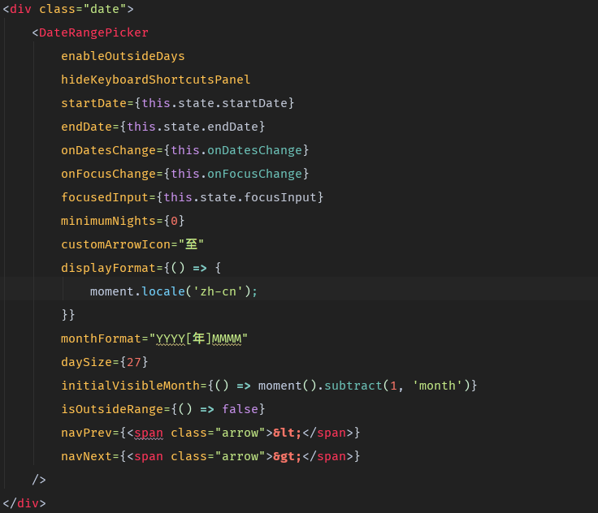Click this.state.focusInput in the focusedInput prop

(x=240, y=197)
